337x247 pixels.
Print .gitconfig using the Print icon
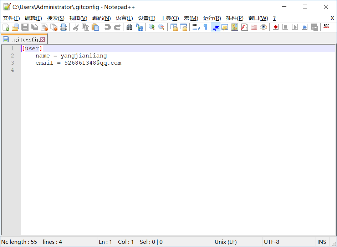tap(63, 27)
